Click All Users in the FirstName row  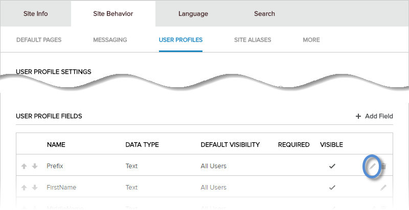coord(214,187)
